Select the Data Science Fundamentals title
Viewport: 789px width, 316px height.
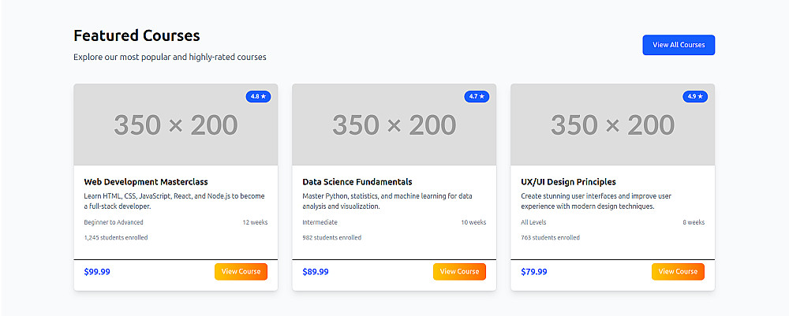pyautogui.click(x=357, y=182)
